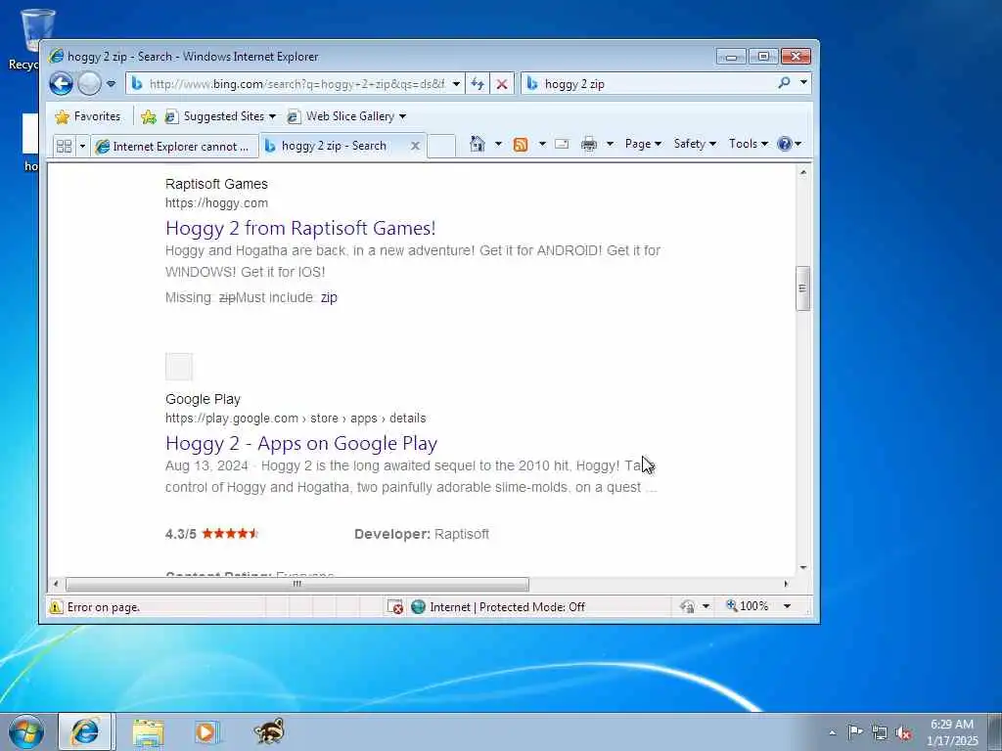Open Hoggy 2 from Raptisoft Games link
Viewport: 1002px width, 751px height.
(300, 228)
